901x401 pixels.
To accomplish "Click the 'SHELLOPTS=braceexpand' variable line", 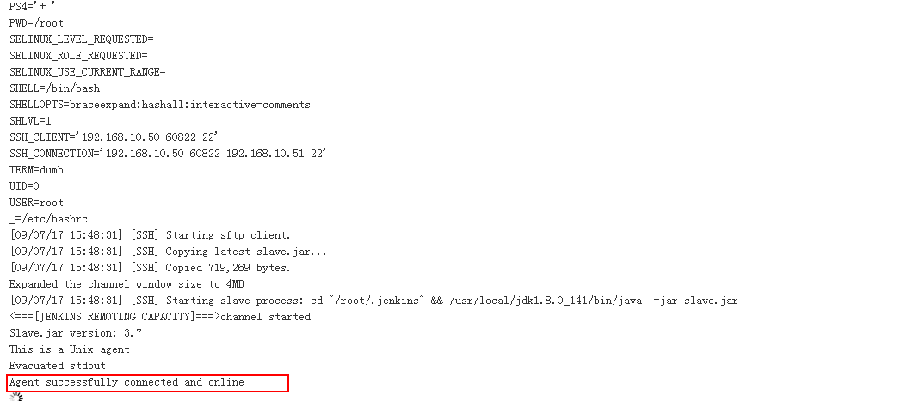I will coord(160,105).
